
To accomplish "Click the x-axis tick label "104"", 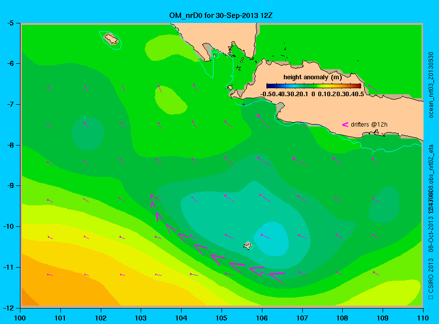I will [x=181, y=318].
